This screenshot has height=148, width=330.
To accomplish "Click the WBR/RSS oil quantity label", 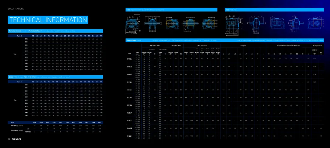I will pyautogui.click(x=28, y=132).
